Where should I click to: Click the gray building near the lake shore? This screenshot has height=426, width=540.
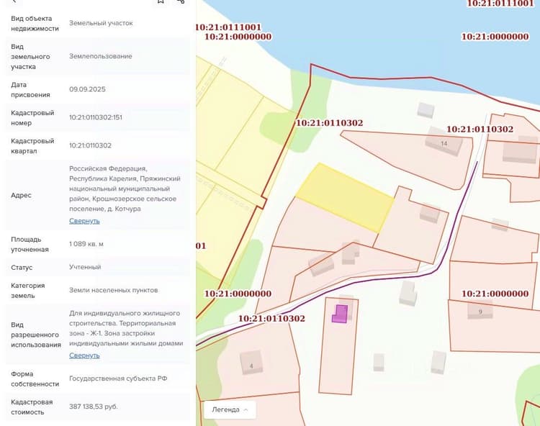(426, 109)
